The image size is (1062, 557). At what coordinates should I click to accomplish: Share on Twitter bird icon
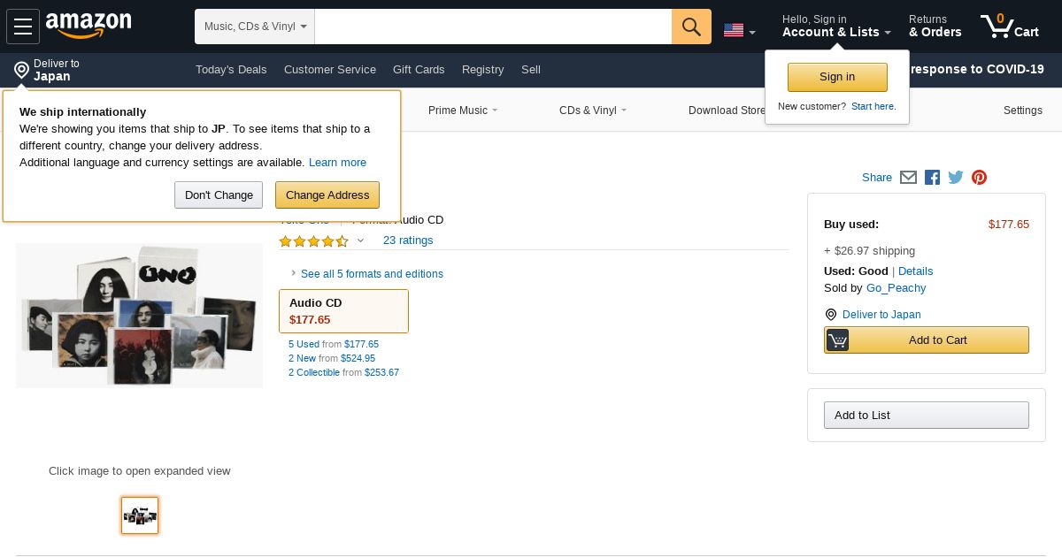[956, 177]
